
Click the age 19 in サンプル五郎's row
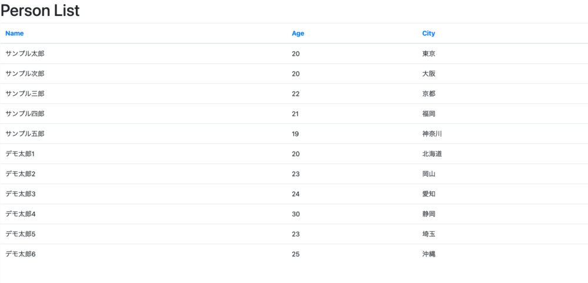(x=295, y=134)
